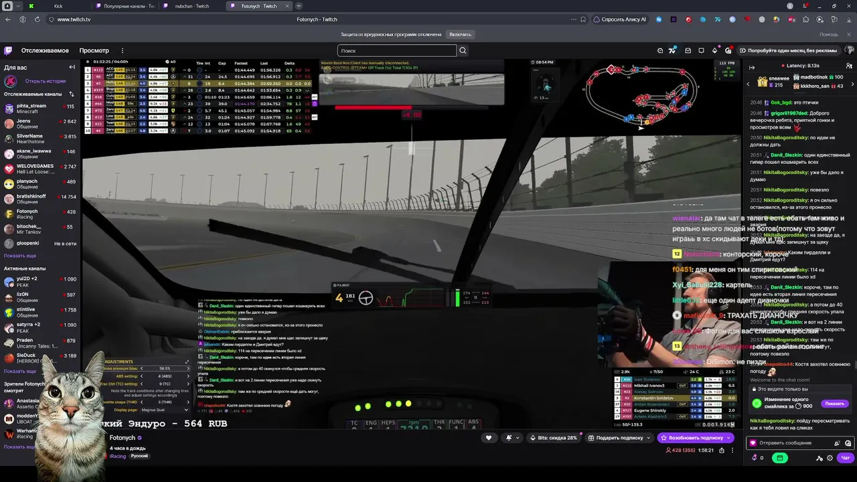857x482 pixels.
Task: Open the iRacing category link under stream
Action: 118,456
